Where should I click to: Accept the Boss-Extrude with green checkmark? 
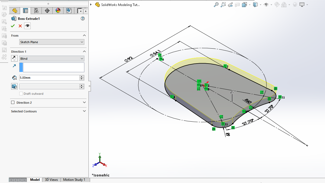pyautogui.click(x=13, y=26)
